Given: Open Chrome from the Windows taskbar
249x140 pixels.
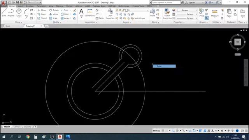Looking at the screenshot, I should [x=28, y=136].
